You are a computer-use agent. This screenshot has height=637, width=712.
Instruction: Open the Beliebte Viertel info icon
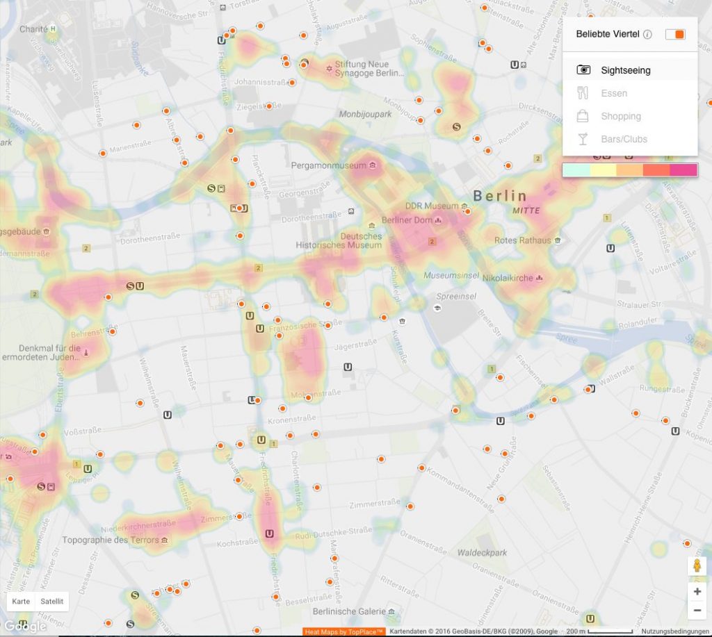click(x=648, y=35)
